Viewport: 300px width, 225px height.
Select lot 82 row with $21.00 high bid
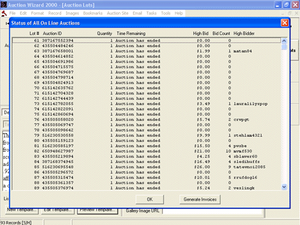(146, 151)
